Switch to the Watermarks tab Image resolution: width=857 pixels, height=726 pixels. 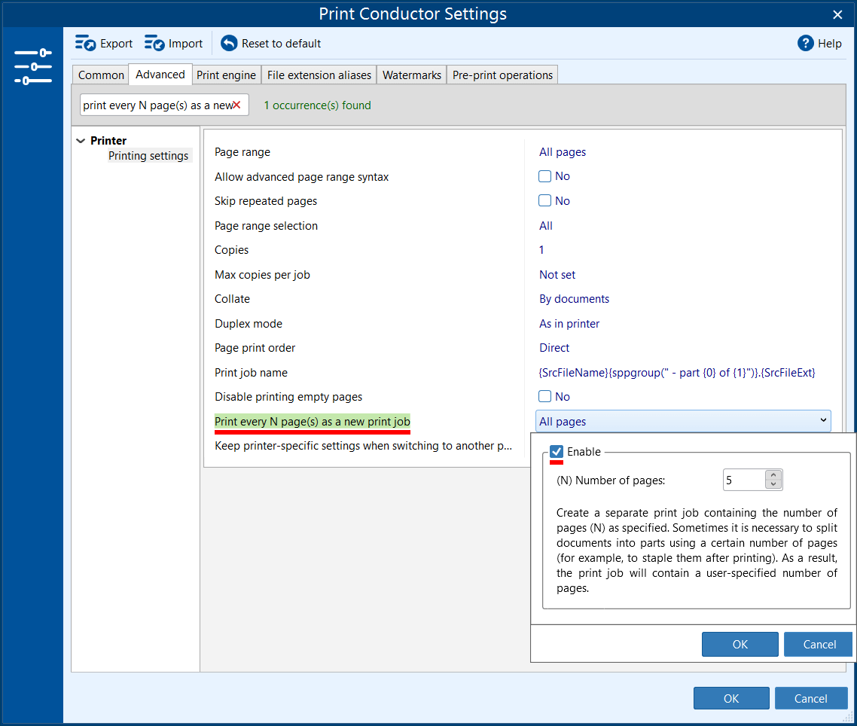tap(411, 75)
